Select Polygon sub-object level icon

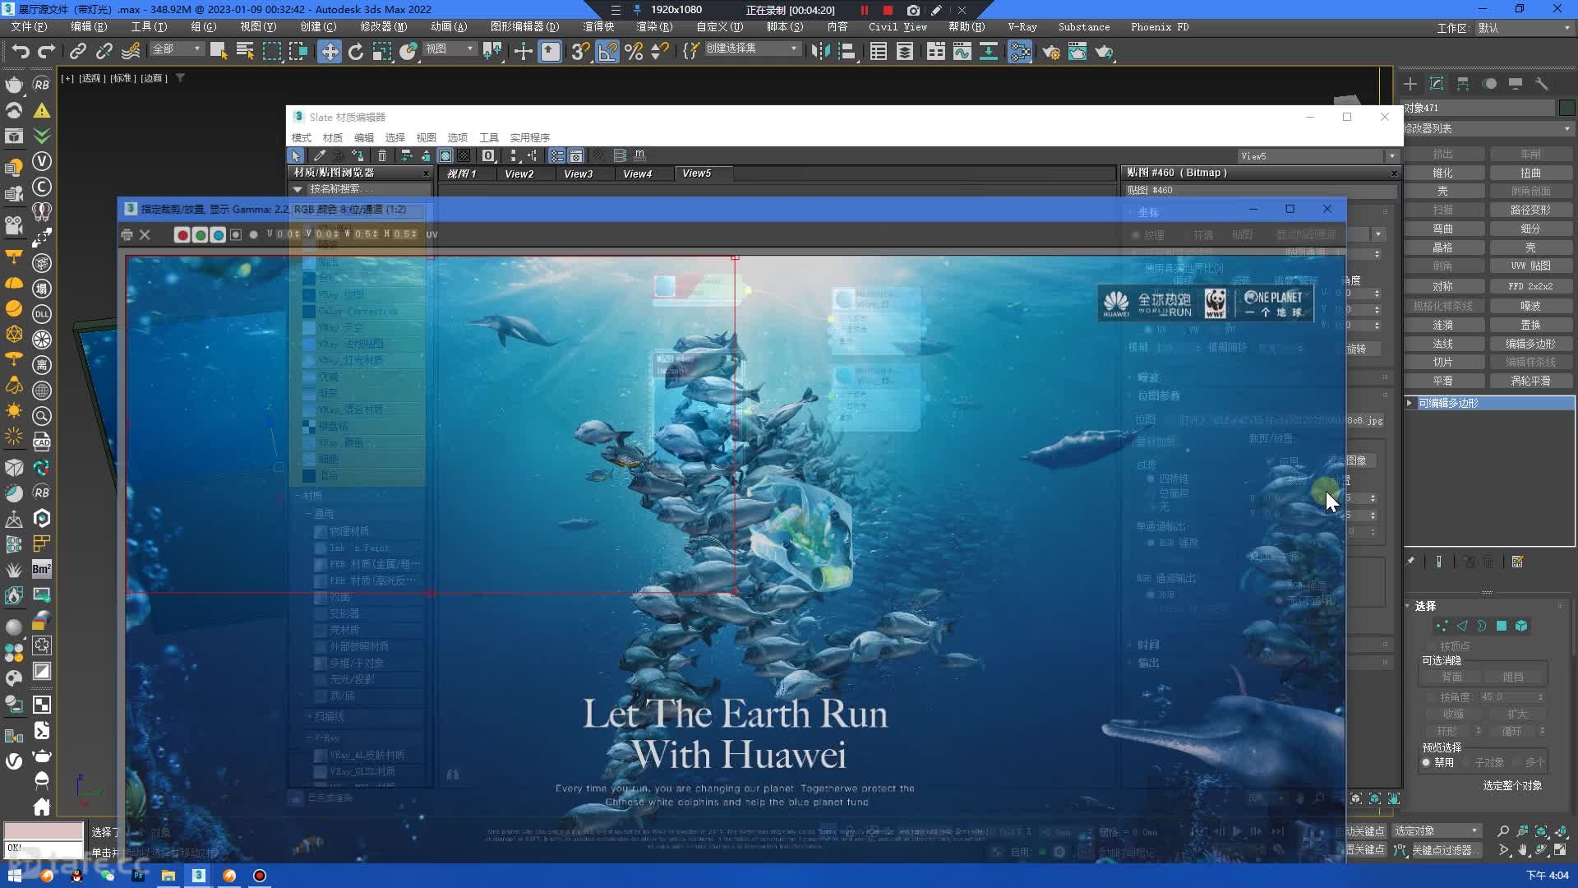point(1502,626)
